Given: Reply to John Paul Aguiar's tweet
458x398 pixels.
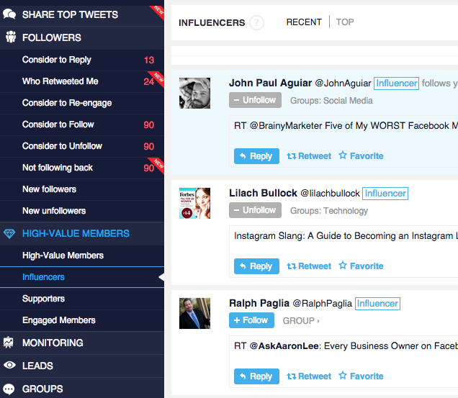Looking at the screenshot, I should [x=256, y=156].
